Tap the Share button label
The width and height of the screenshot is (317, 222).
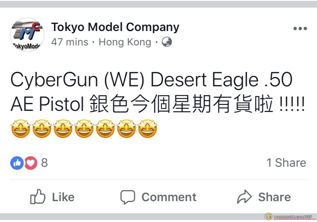point(274,197)
